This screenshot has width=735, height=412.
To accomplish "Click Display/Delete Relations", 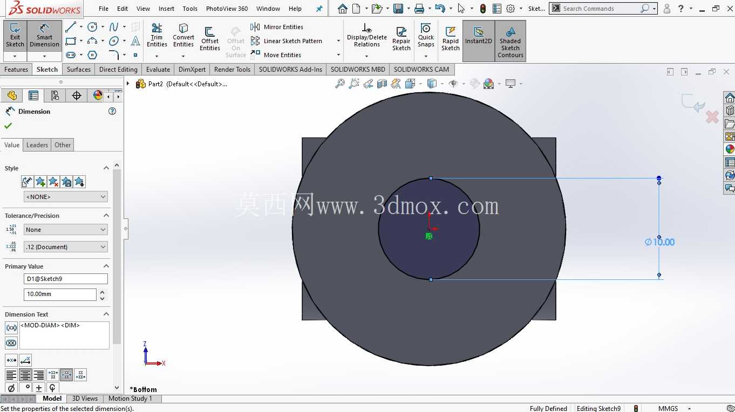I will (367, 36).
